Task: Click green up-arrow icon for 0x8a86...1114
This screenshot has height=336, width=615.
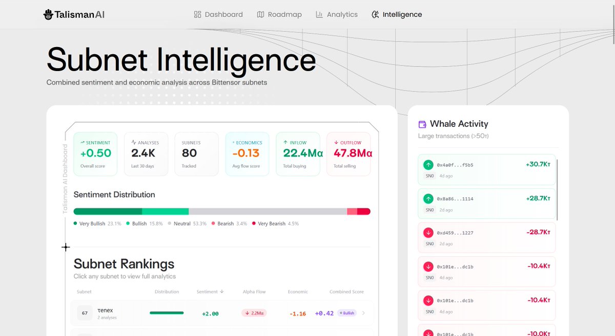Action: pyautogui.click(x=428, y=199)
